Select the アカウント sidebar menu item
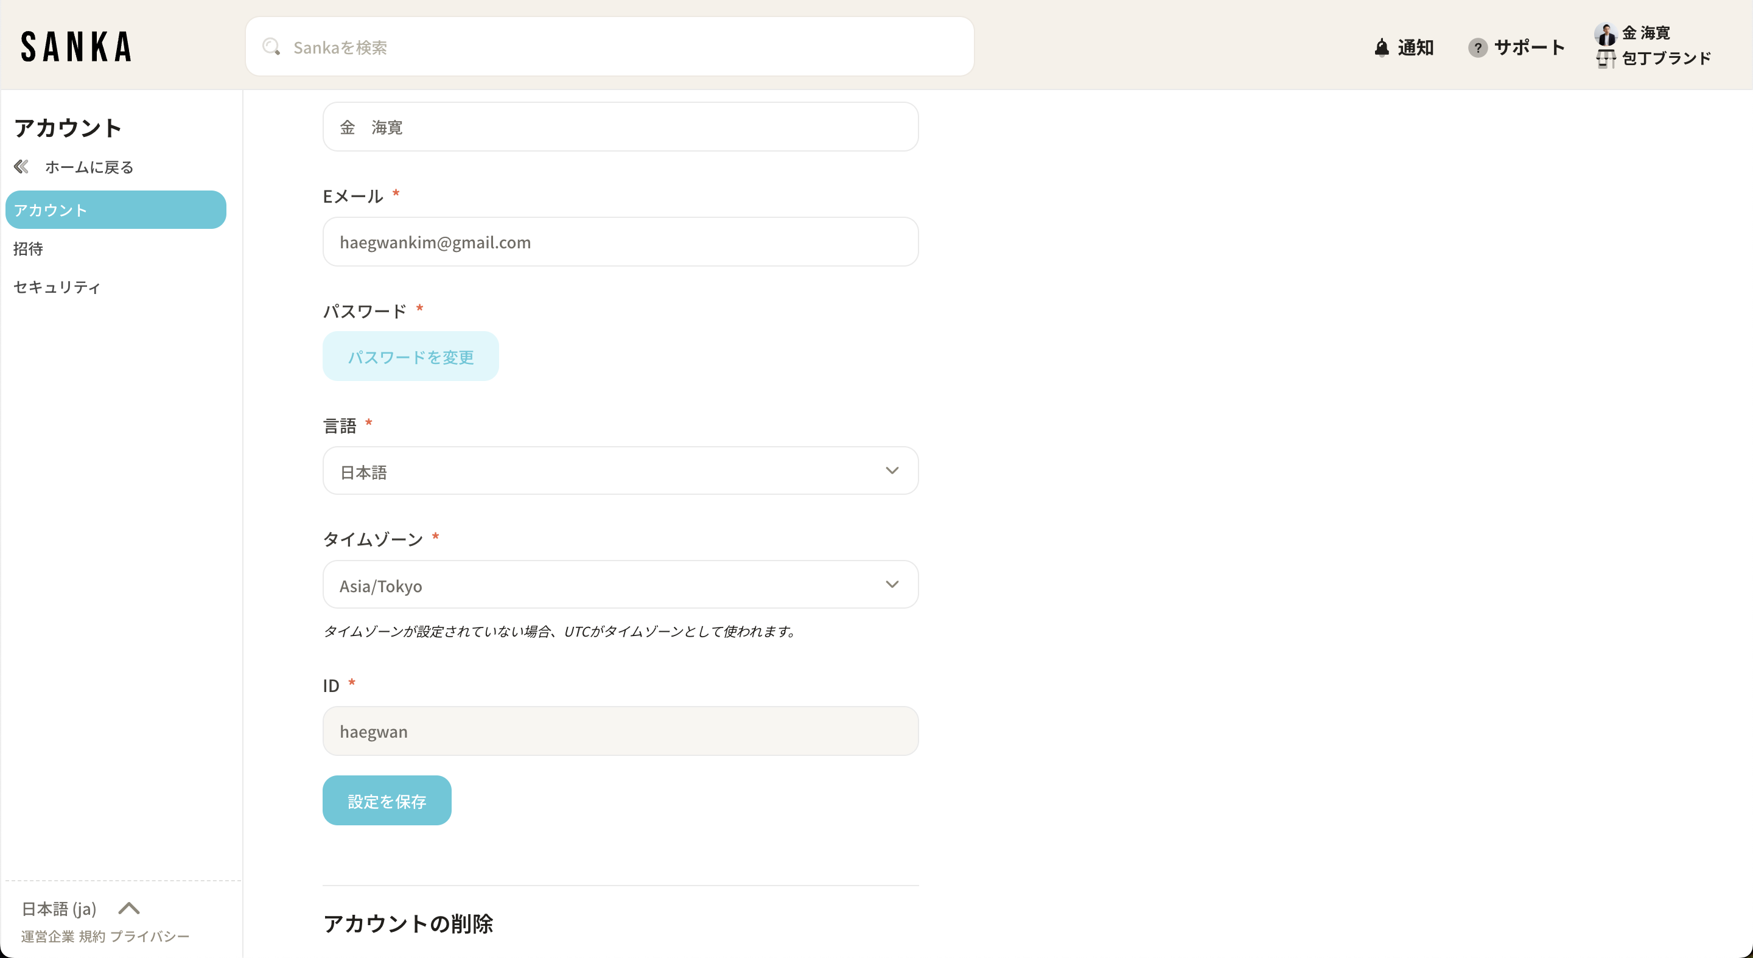Viewport: 1753px width, 958px height. coord(116,210)
